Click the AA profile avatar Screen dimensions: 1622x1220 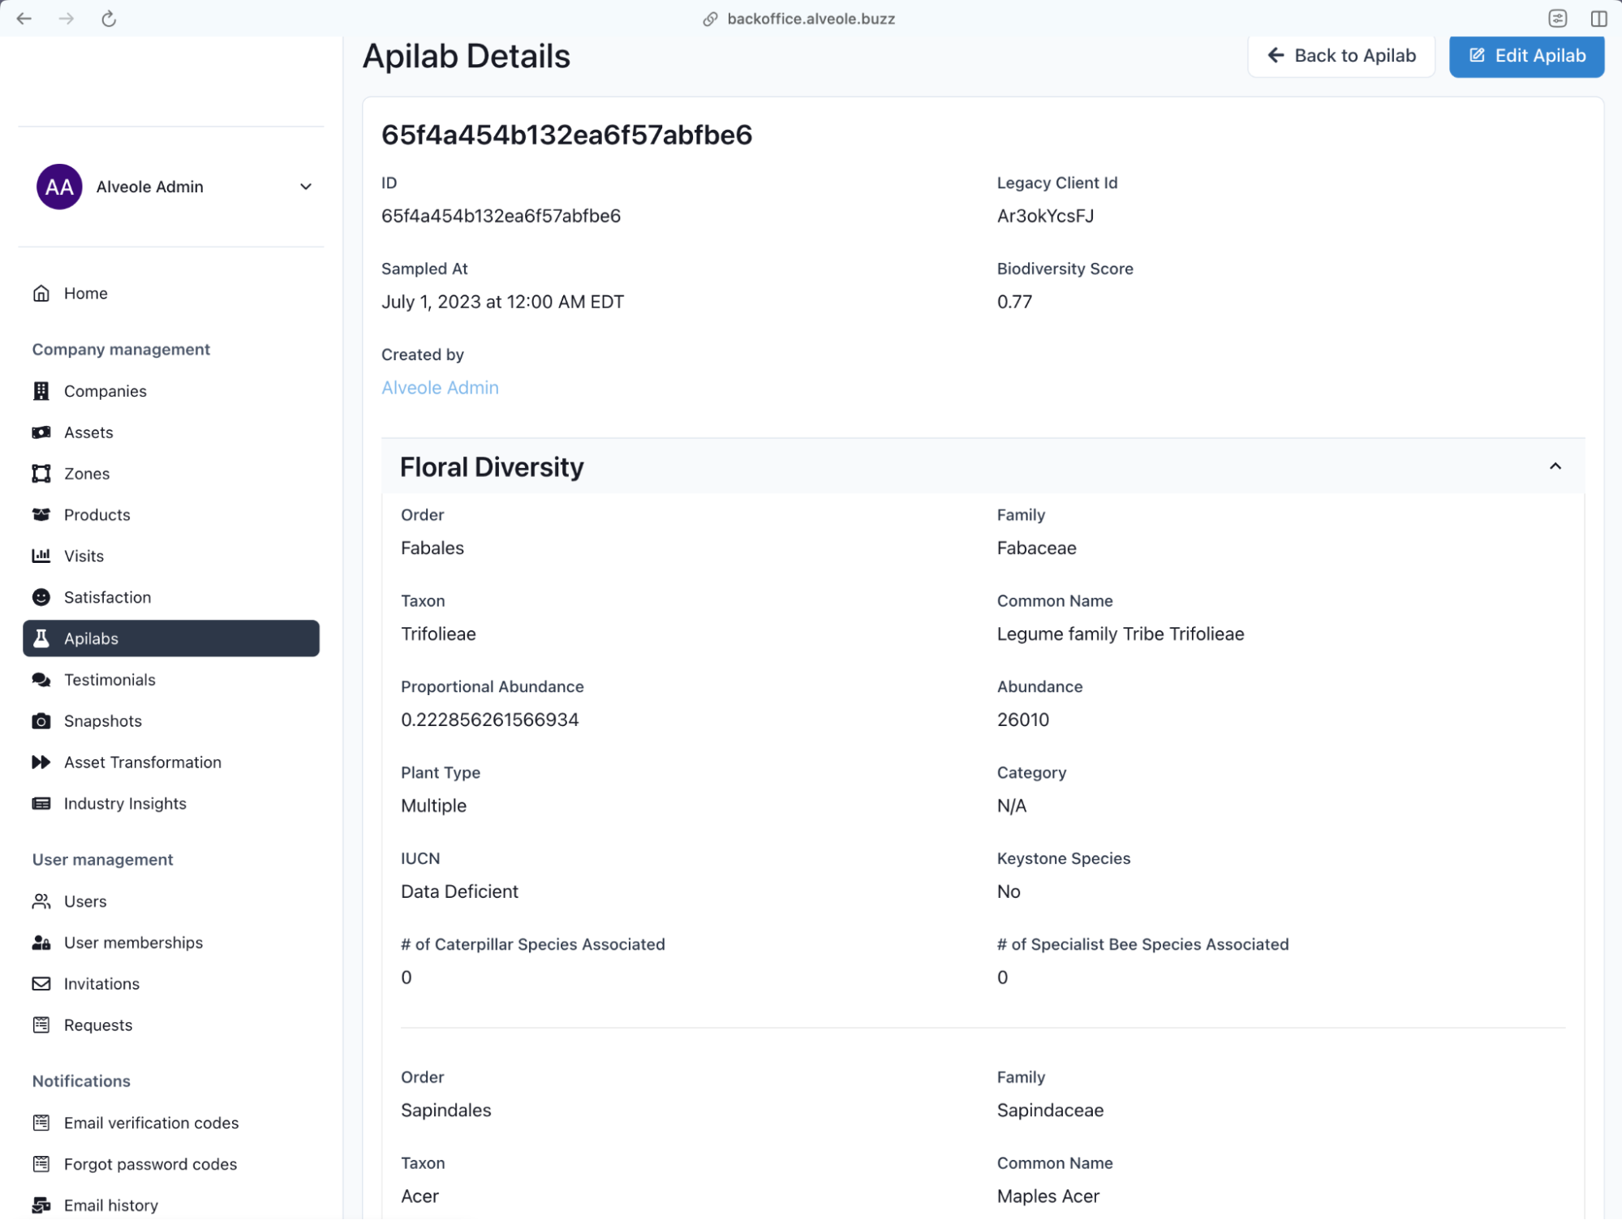coord(59,187)
